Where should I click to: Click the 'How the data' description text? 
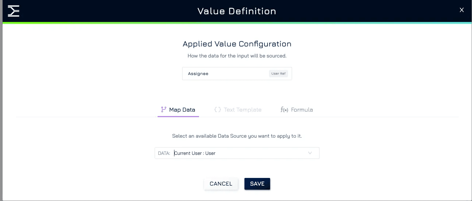point(237,56)
